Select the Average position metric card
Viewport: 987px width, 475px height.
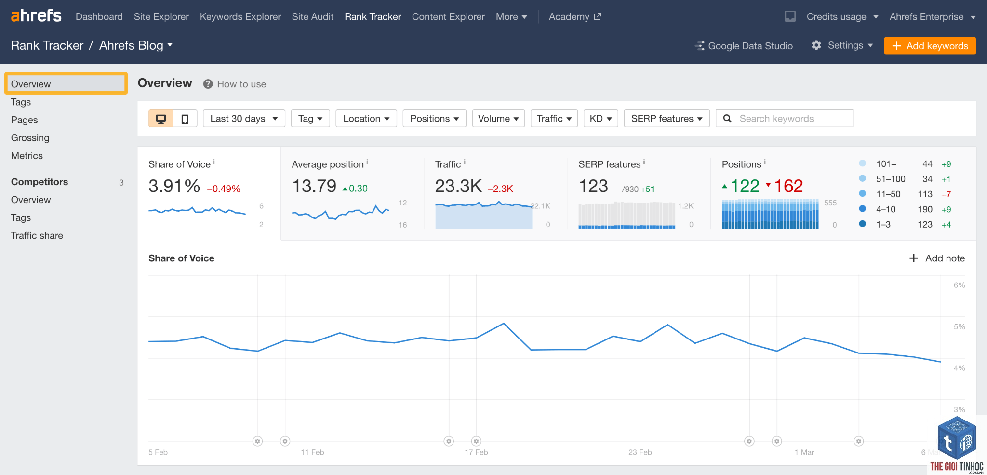(352, 193)
